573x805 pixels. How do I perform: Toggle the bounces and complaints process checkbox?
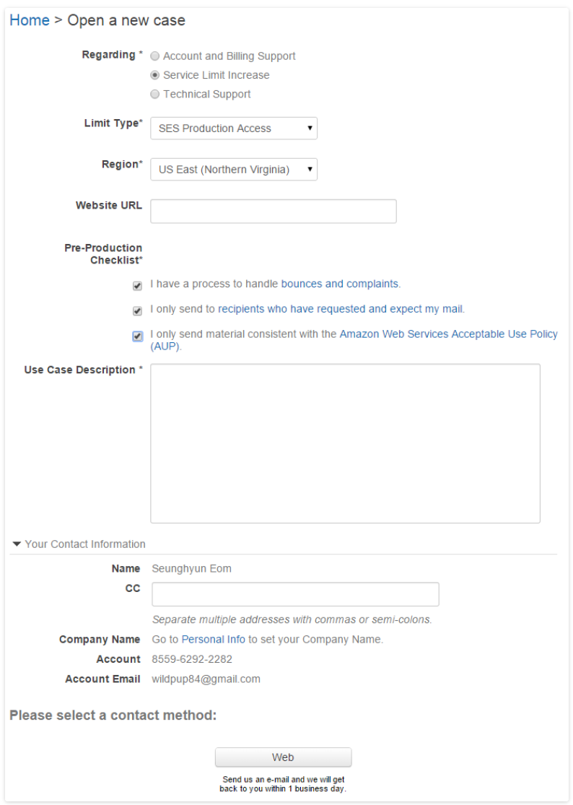tap(138, 285)
